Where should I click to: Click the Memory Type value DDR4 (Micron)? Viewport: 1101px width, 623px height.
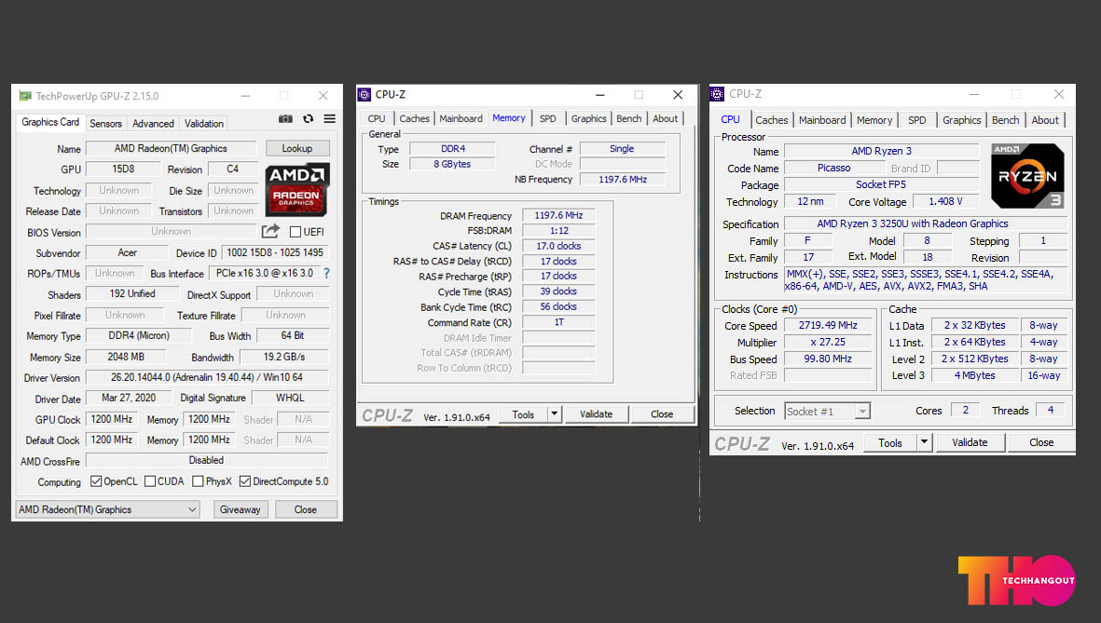click(x=139, y=335)
